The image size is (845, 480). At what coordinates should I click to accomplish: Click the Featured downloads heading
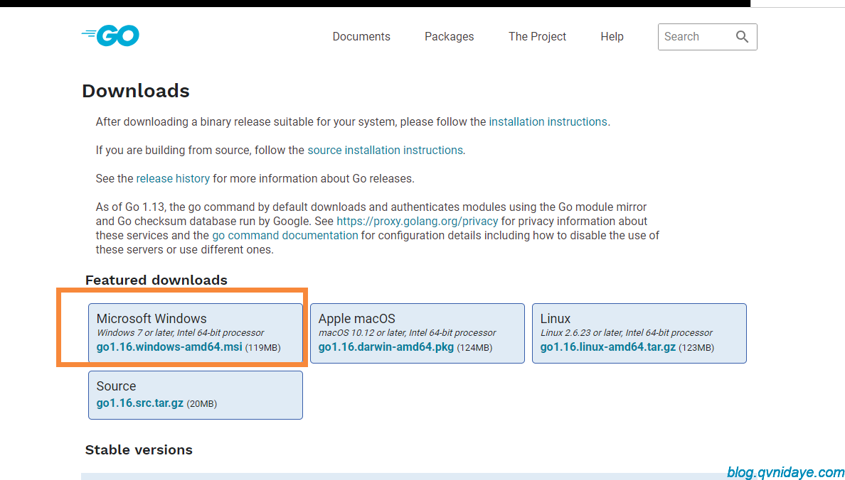pyautogui.click(x=156, y=280)
